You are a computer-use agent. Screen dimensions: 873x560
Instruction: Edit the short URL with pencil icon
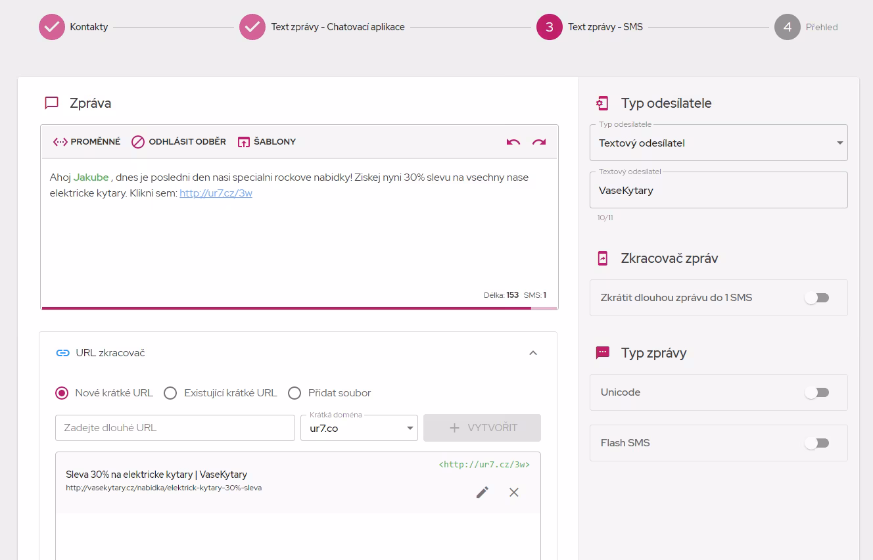[x=483, y=492]
